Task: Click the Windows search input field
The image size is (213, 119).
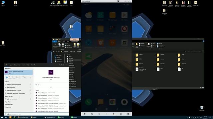Action: click(x=37, y=114)
